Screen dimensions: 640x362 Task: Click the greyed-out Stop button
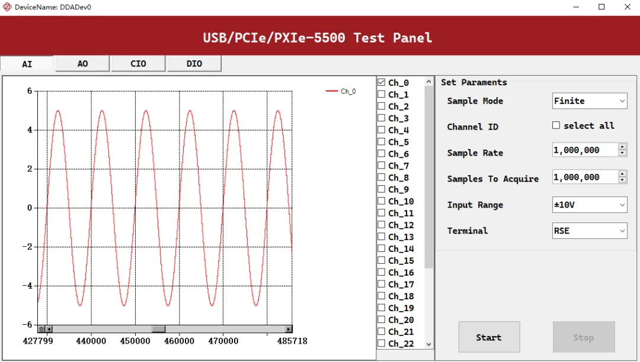pos(584,337)
